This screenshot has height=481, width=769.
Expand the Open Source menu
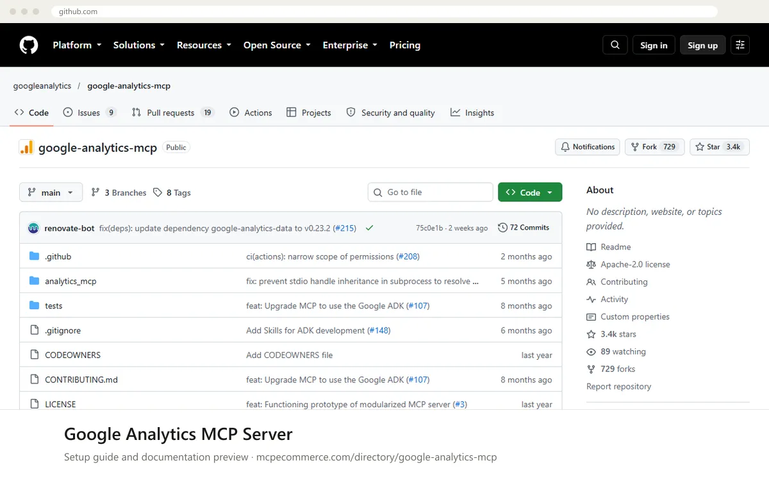(277, 45)
